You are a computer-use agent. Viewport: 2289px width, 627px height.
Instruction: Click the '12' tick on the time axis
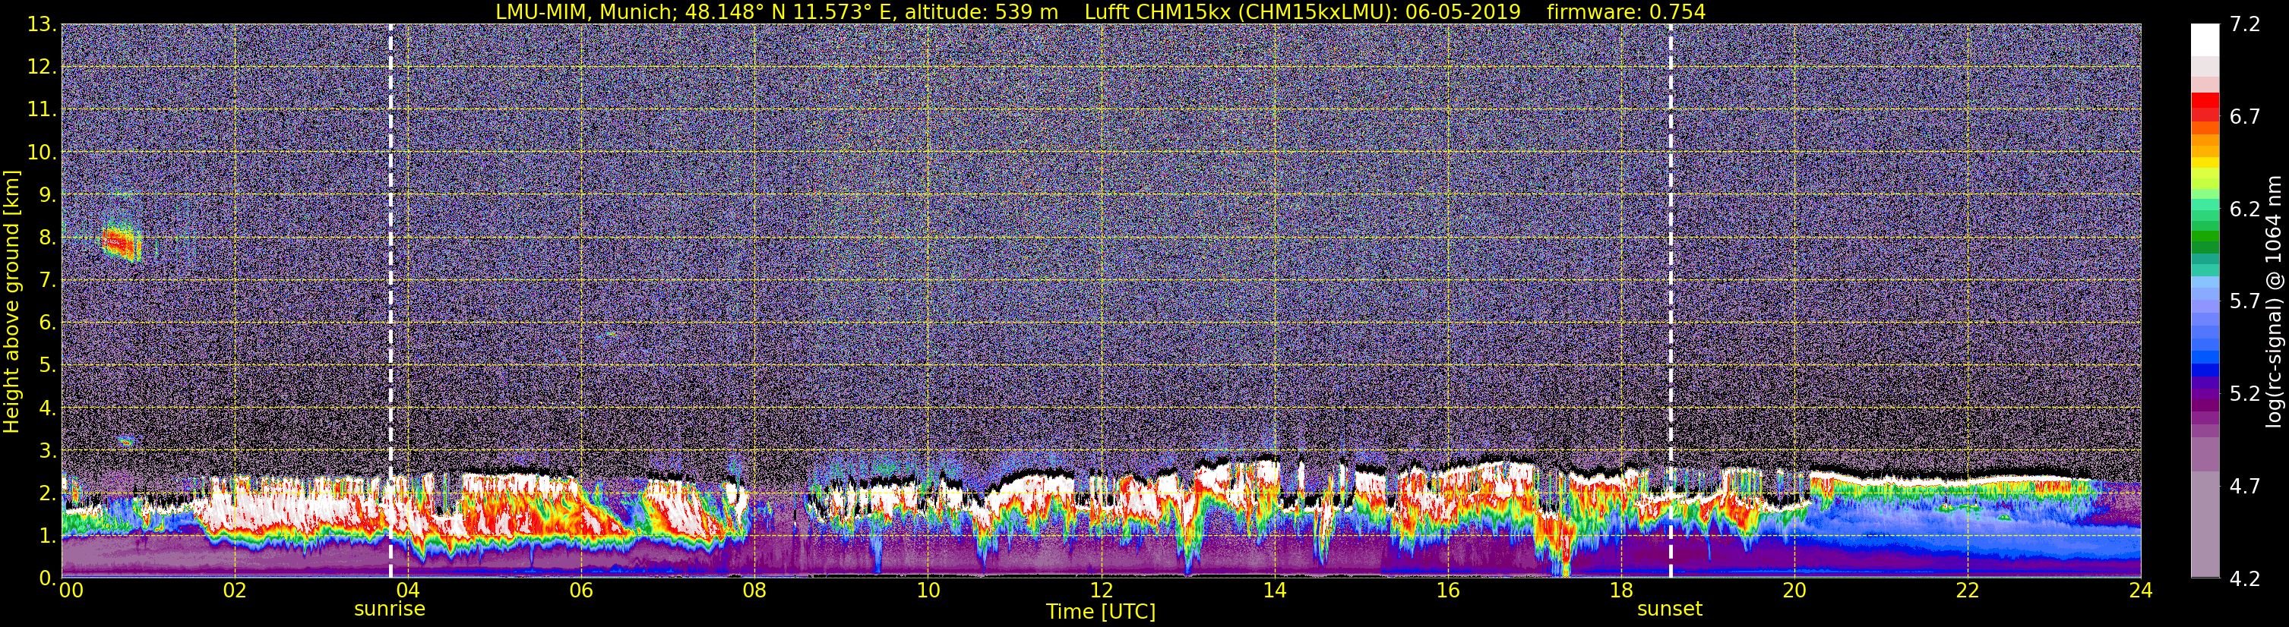1101,591
